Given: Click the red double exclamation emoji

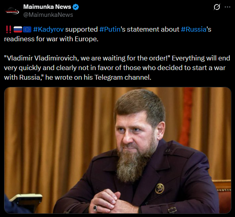Looking at the screenshot, I should coord(8,29).
